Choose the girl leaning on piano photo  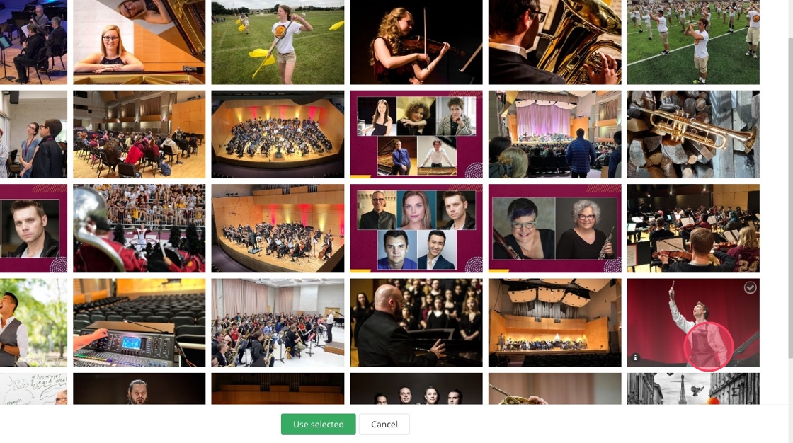[x=139, y=42]
